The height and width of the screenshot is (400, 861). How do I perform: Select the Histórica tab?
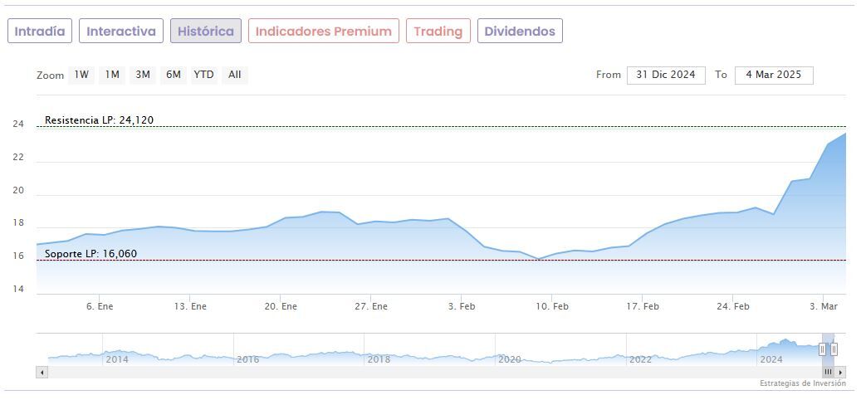206,32
